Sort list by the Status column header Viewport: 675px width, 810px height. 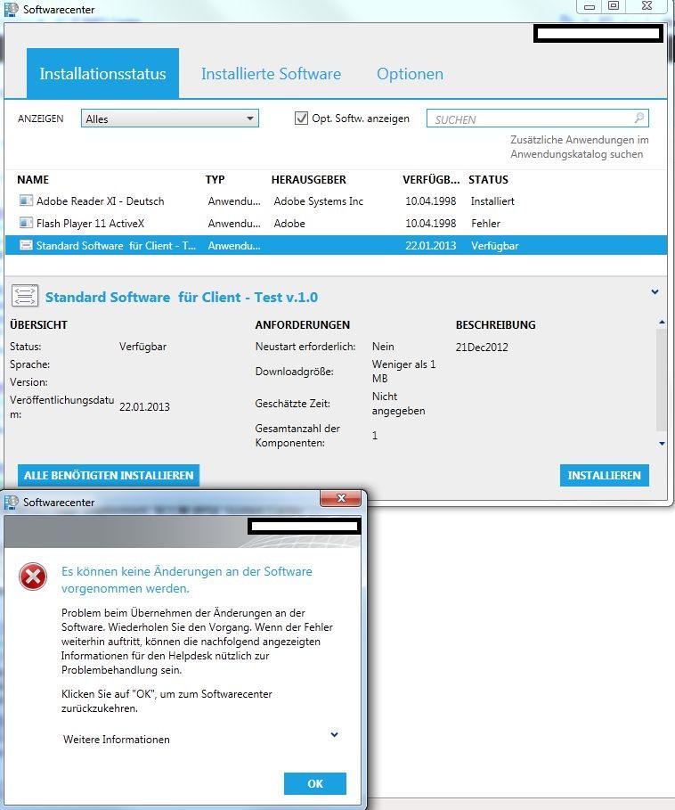click(x=488, y=179)
